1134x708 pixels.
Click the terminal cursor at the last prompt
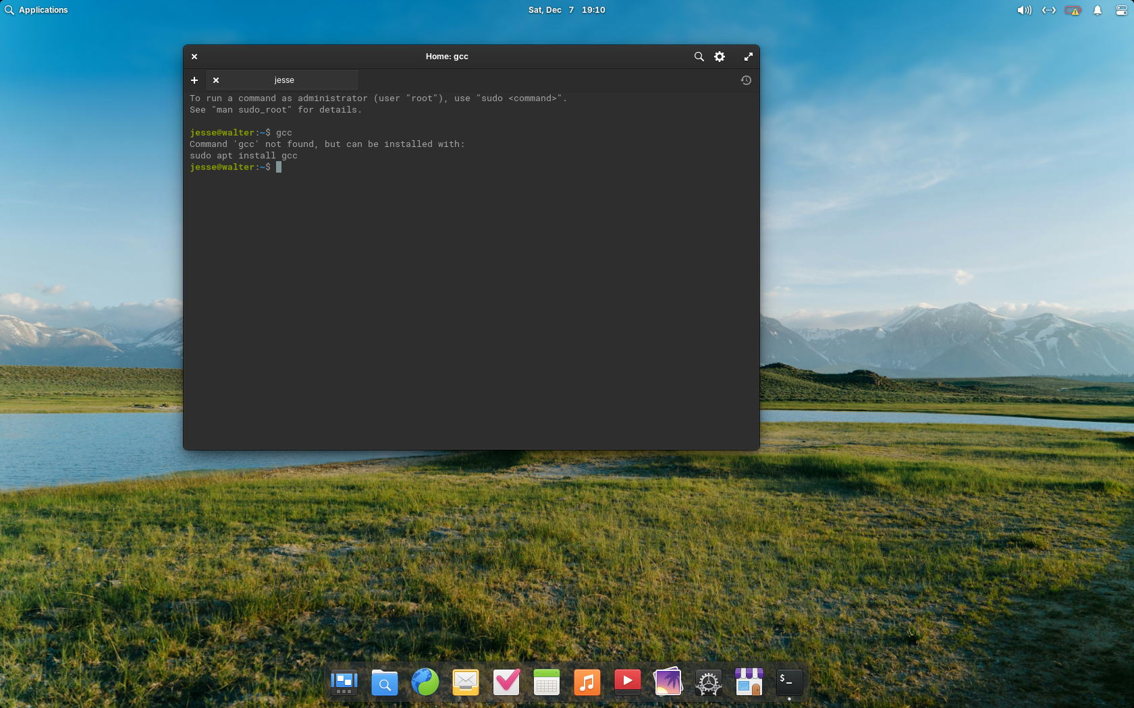click(279, 167)
